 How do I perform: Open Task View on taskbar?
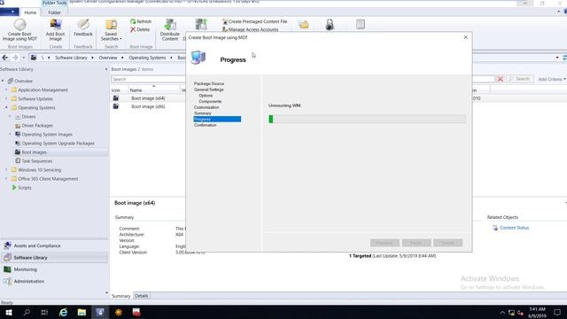click(x=44, y=312)
